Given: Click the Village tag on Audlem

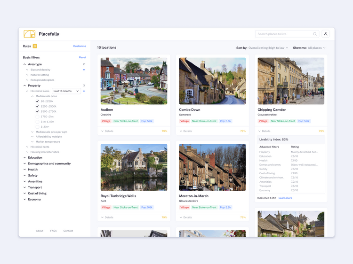Looking at the screenshot, I should (x=106, y=121).
